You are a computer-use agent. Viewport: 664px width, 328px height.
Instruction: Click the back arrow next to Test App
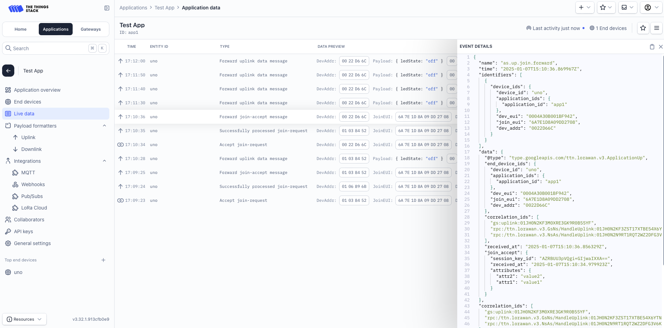point(8,71)
